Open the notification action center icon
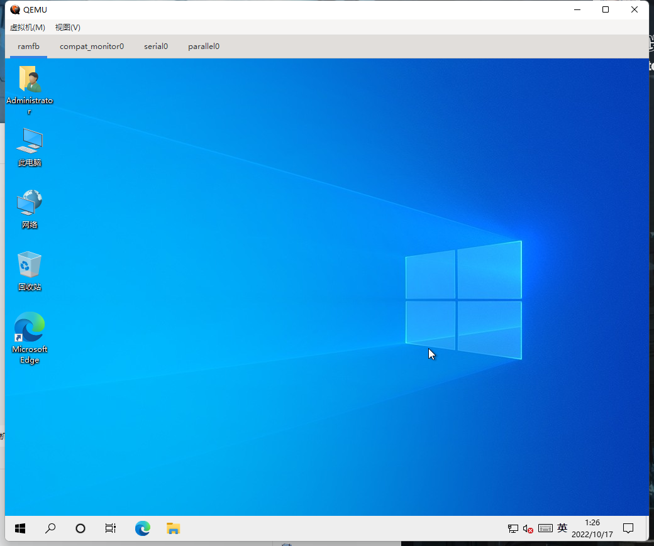This screenshot has height=546, width=654. point(628,528)
